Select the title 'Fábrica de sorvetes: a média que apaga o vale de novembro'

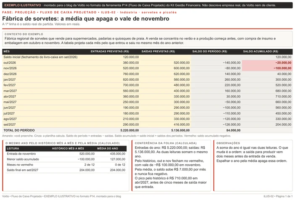tap(86, 18)
